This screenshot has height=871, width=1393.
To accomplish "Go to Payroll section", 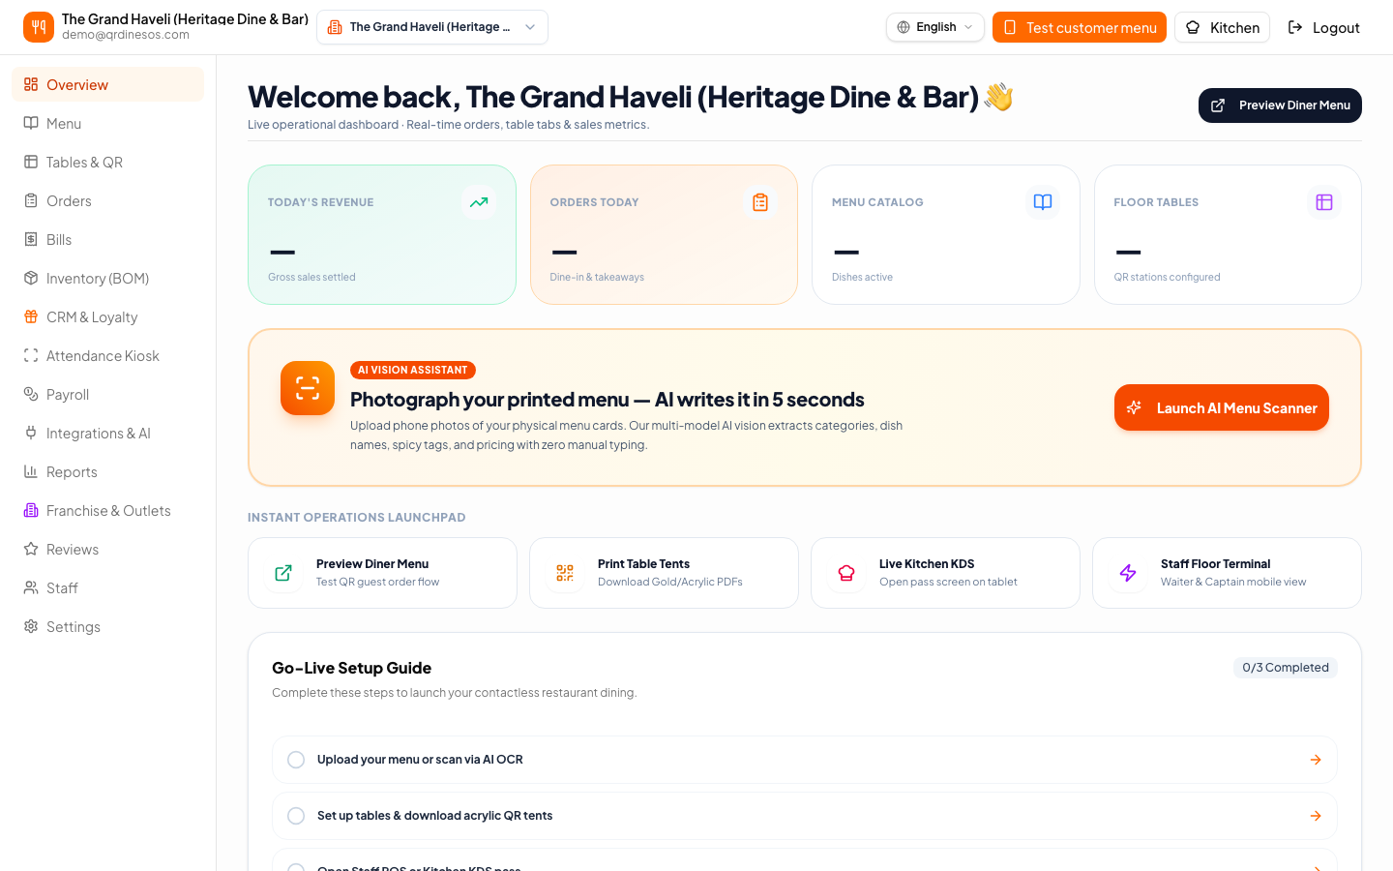I will pos(107,394).
